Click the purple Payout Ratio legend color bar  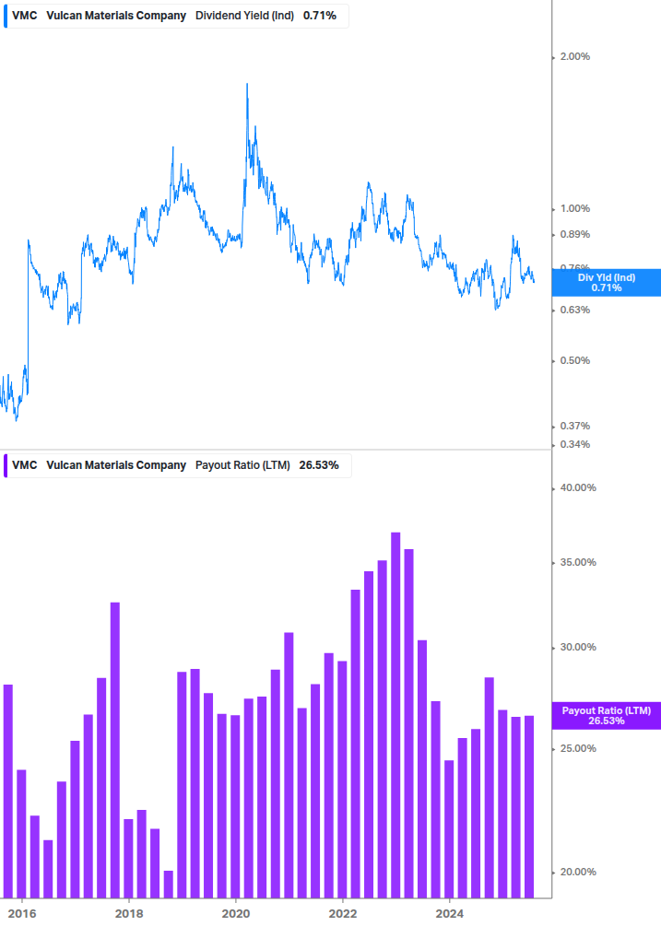(x=6, y=465)
